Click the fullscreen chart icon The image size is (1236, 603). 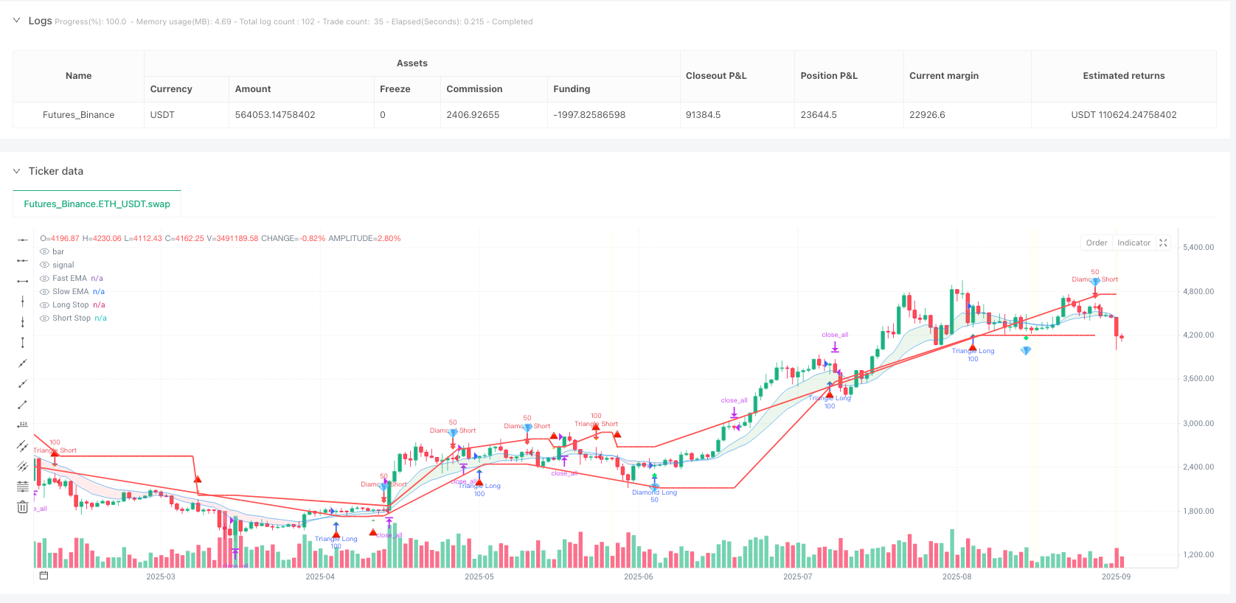click(x=1163, y=243)
